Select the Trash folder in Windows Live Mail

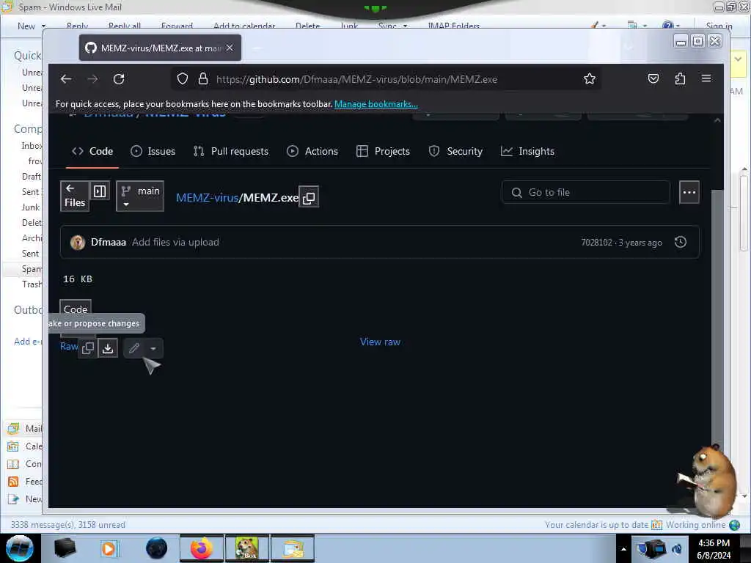click(32, 284)
